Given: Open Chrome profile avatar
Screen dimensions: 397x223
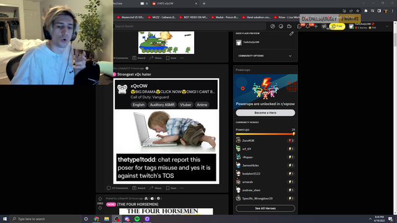Looking at the screenshot, I should click(386, 11).
